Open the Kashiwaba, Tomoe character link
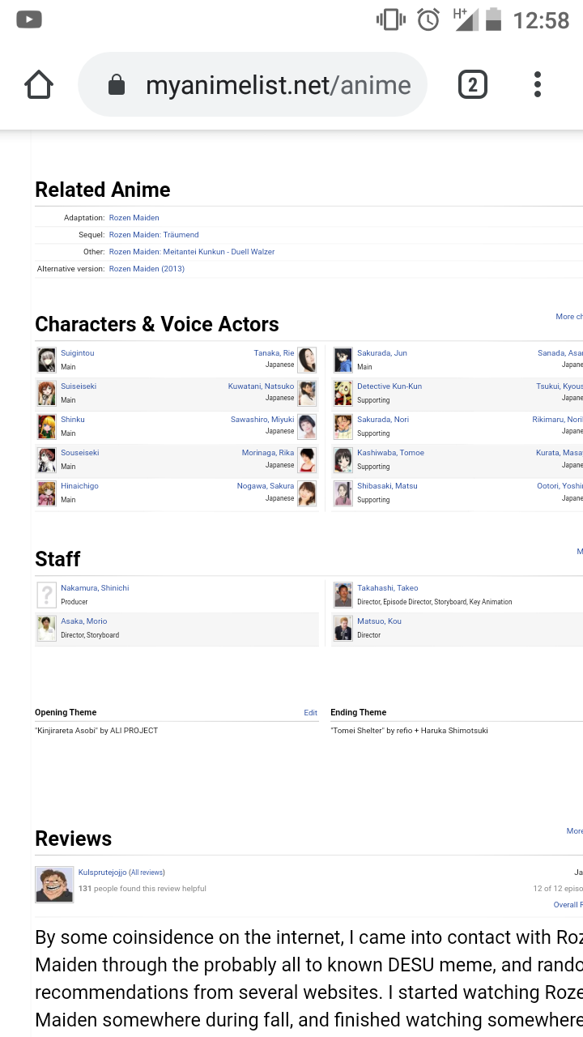This screenshot has height=1037, width=583. [x=390, y=453]
